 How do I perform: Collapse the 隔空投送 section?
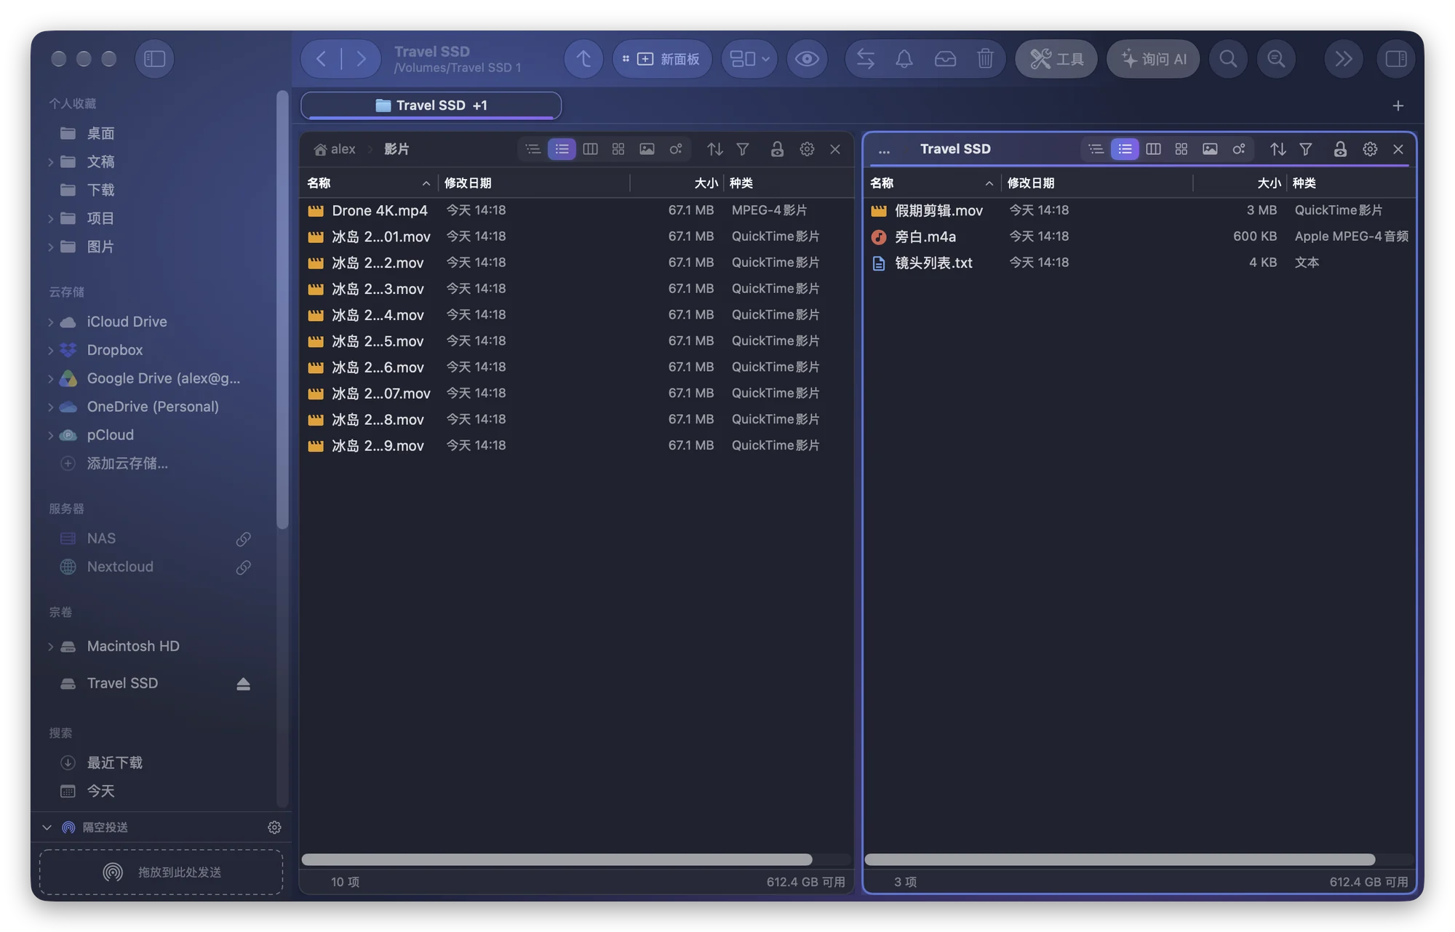tap(47, 827)
